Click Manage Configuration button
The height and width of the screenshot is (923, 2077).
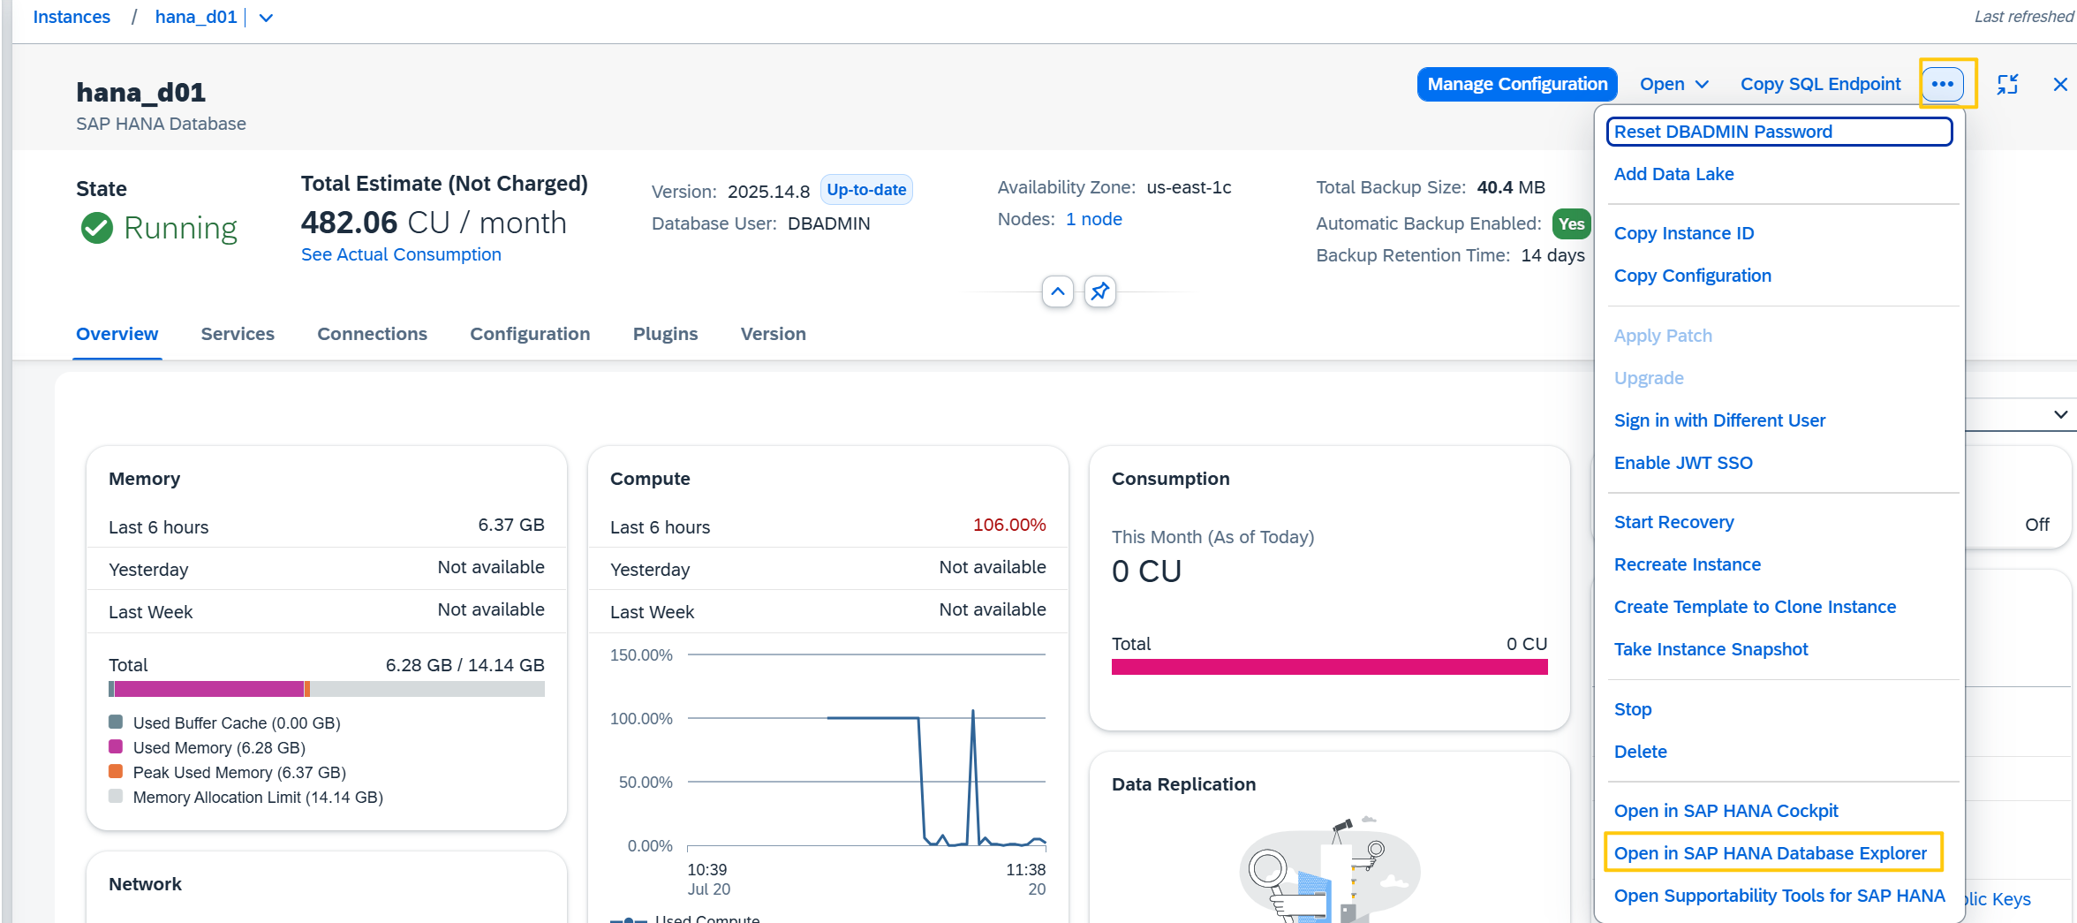click(x=1517, y=84)
